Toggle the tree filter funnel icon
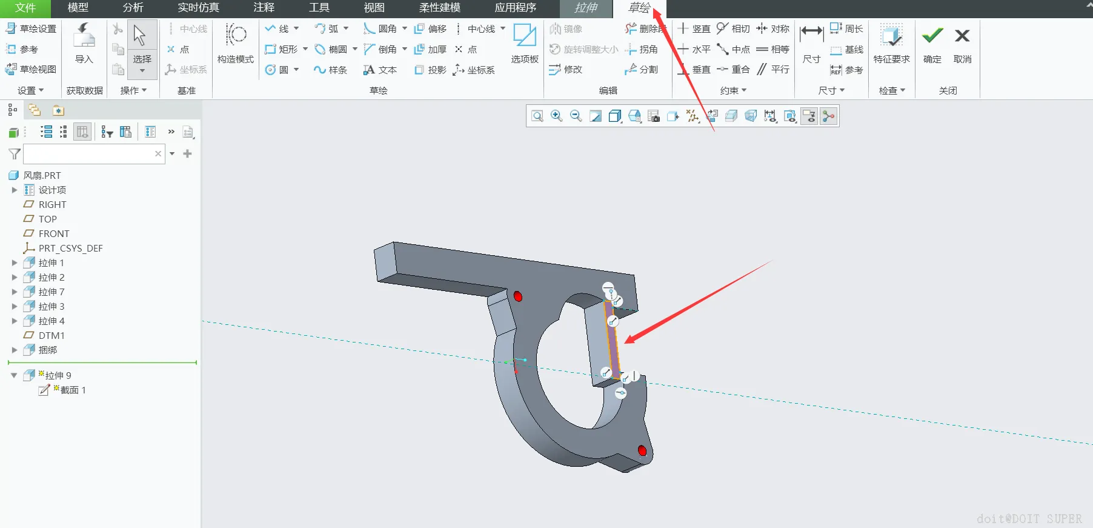Image resolution: width=1093 pixels, height=528 pixels. click(15, 154)
